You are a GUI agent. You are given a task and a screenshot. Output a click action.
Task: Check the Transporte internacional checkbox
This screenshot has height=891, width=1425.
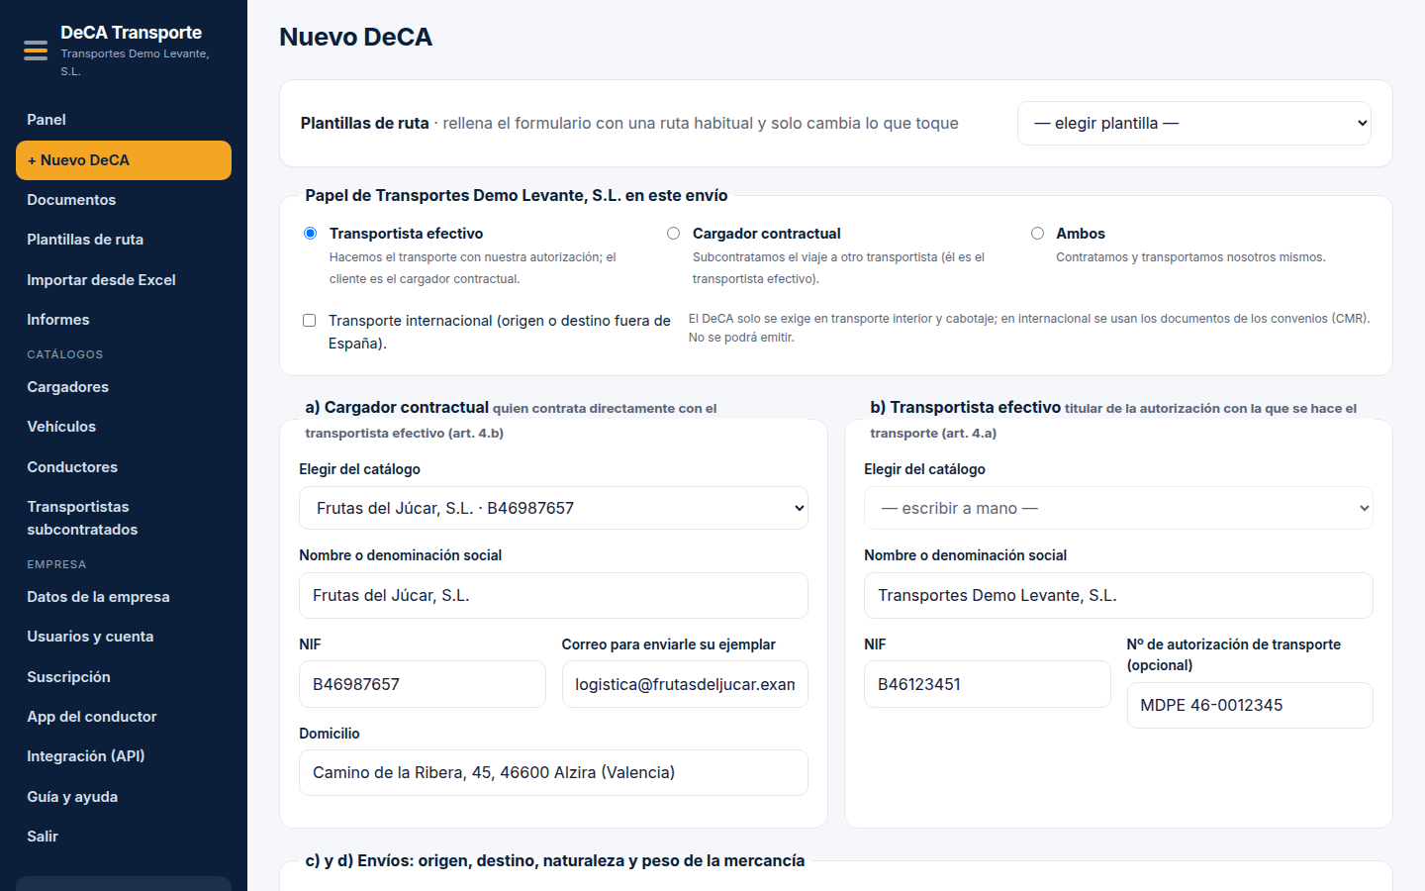pyautogui.click(x=309, y=321)
